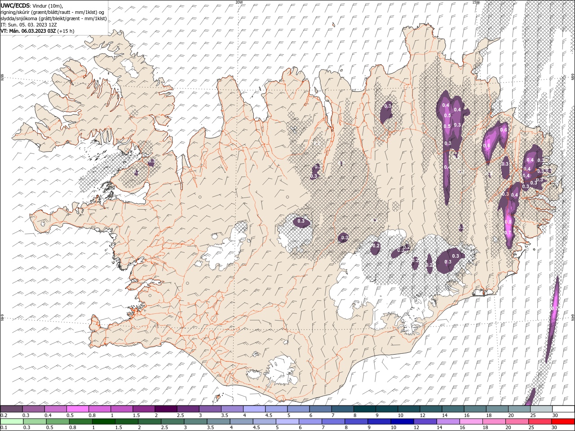The height and width of the screenshot is (431, 575).
Task: Click the navy blue swatch labeled 10, lower legend
Action: pyautogui.click(x=402, y=422)
